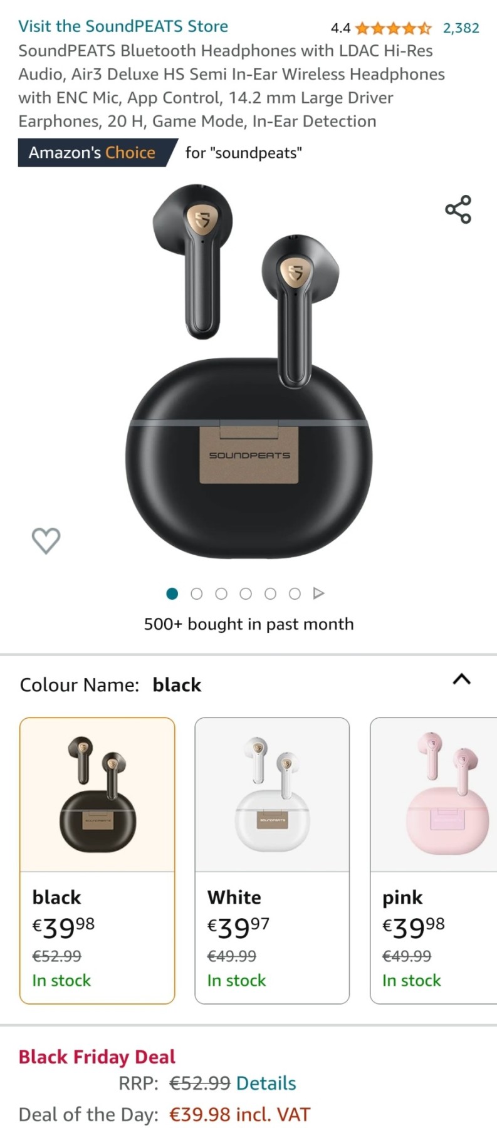Select the black colour option
Image resolution: width=497 pixels, height=1128 pixels.
coord(97,860)
